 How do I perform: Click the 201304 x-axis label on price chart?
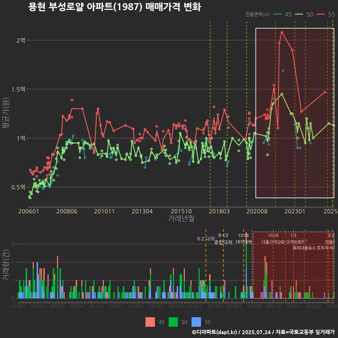pos(142,211)
